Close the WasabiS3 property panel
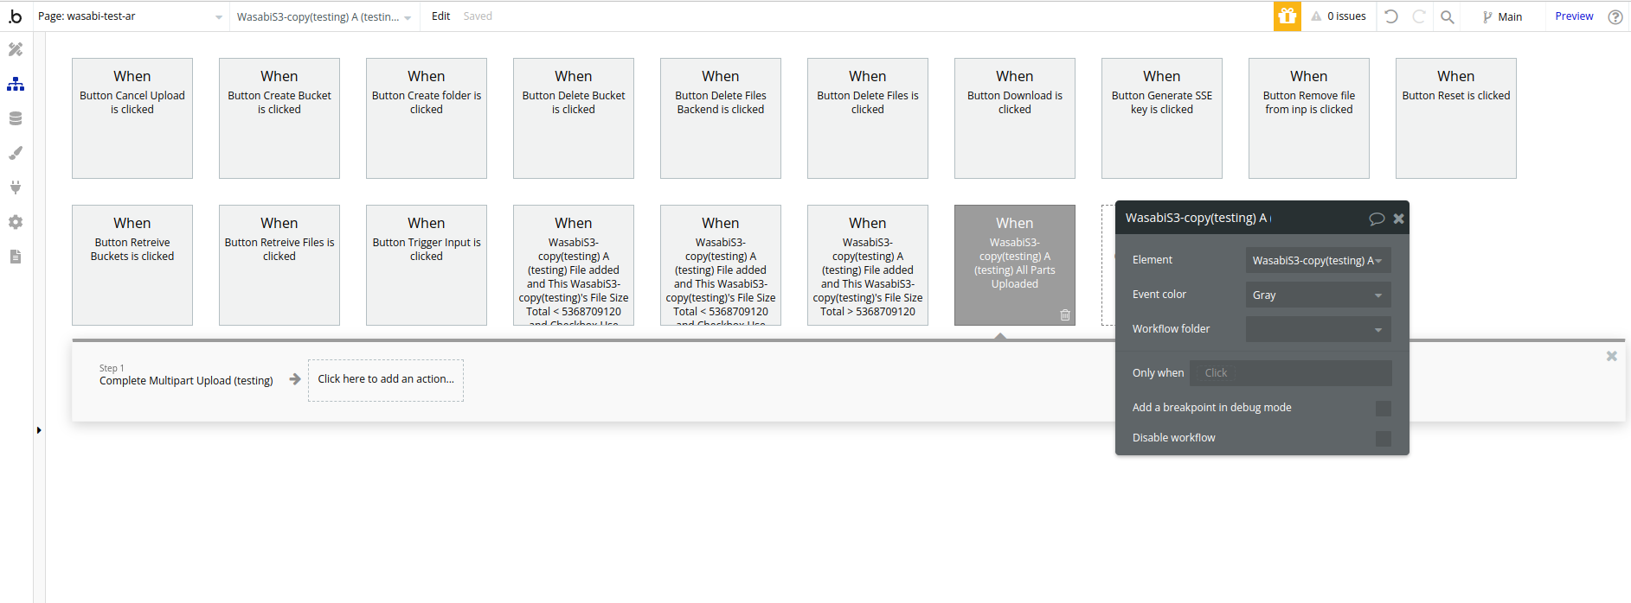1631x603 pixels. tap(1398, 219)
